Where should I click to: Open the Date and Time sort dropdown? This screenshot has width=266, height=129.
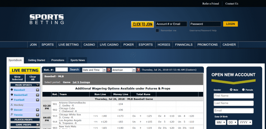94,70
